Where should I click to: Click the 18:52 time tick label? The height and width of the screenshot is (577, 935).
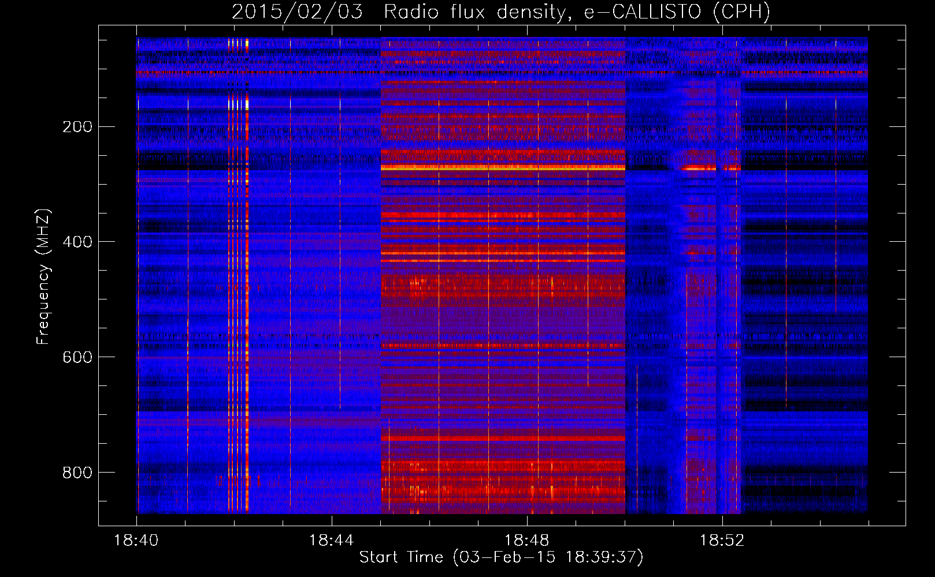(722, 541)
